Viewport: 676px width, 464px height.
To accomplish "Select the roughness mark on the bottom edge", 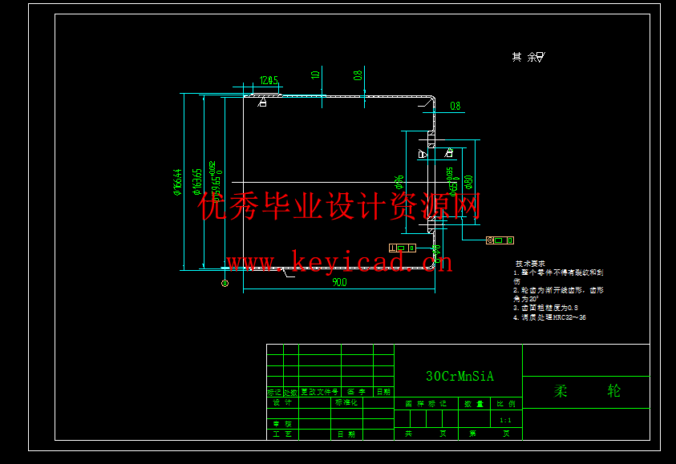I will pos(286,273).
